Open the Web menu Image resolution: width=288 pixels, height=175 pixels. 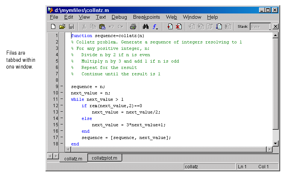point(171,17)
